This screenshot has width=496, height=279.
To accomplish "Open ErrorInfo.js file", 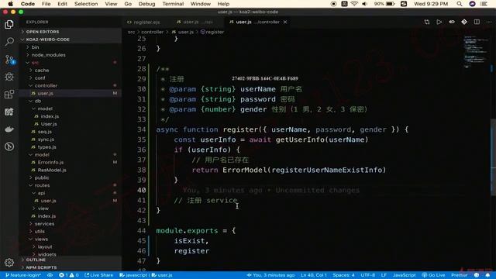I will click(x=50, y=162).
